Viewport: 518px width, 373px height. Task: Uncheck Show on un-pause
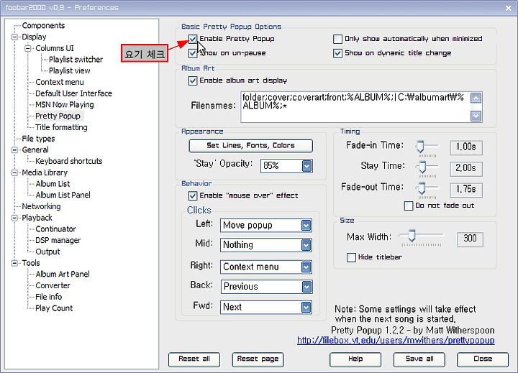pyautogui.click(x=193, y=53)
